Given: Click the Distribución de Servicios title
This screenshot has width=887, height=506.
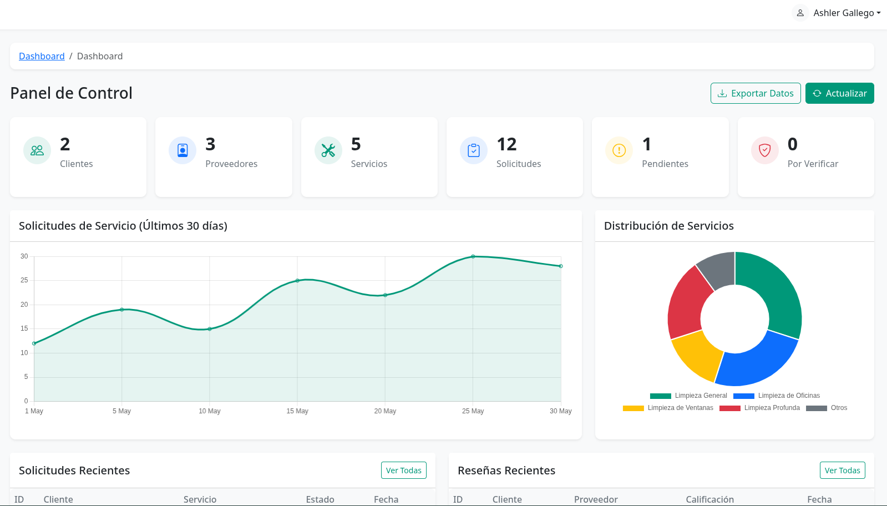Looking at the screenshot, I should 668,226.
